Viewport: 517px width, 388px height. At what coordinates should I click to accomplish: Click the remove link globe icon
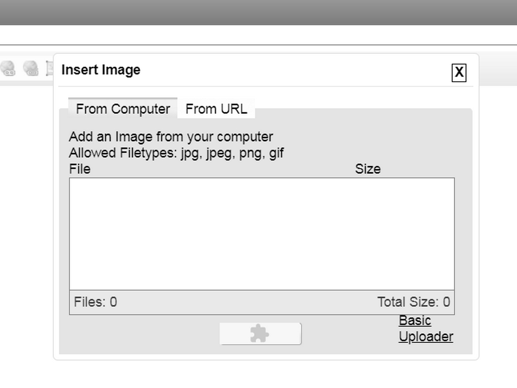click(31, 68)
